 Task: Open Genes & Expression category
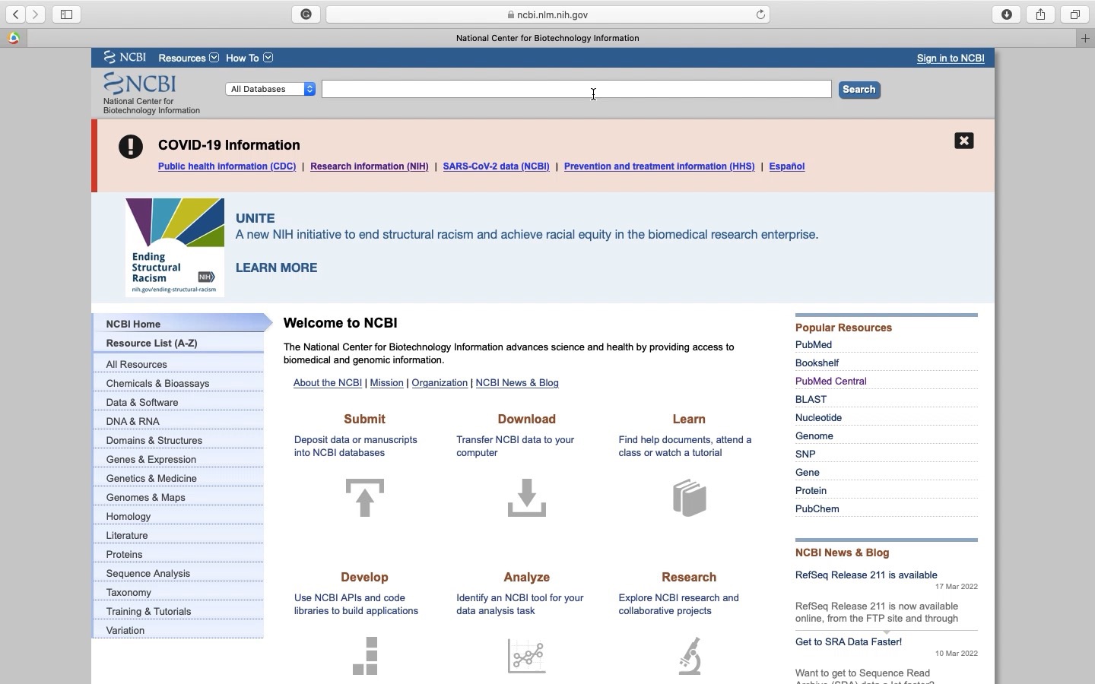click(x=179, y=459)
